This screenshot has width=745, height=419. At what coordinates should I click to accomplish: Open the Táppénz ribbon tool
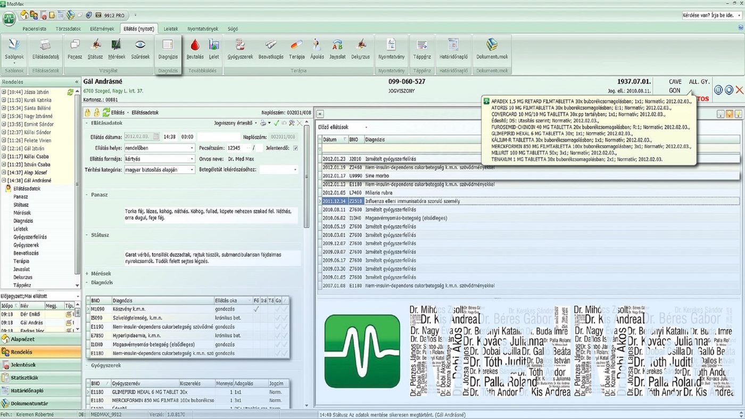[422, 49]
